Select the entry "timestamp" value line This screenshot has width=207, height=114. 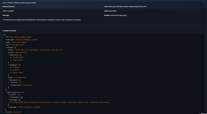click(x=27, y=40)
